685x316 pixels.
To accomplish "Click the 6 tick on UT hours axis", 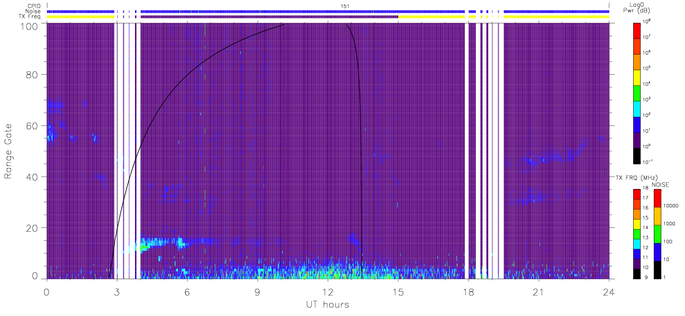I will click(x=187, y=291).
